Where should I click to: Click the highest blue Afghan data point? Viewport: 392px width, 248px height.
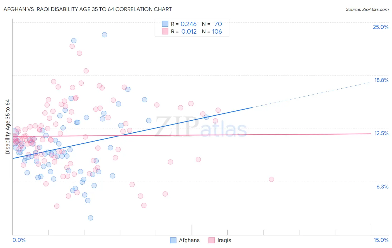point(105,35)
